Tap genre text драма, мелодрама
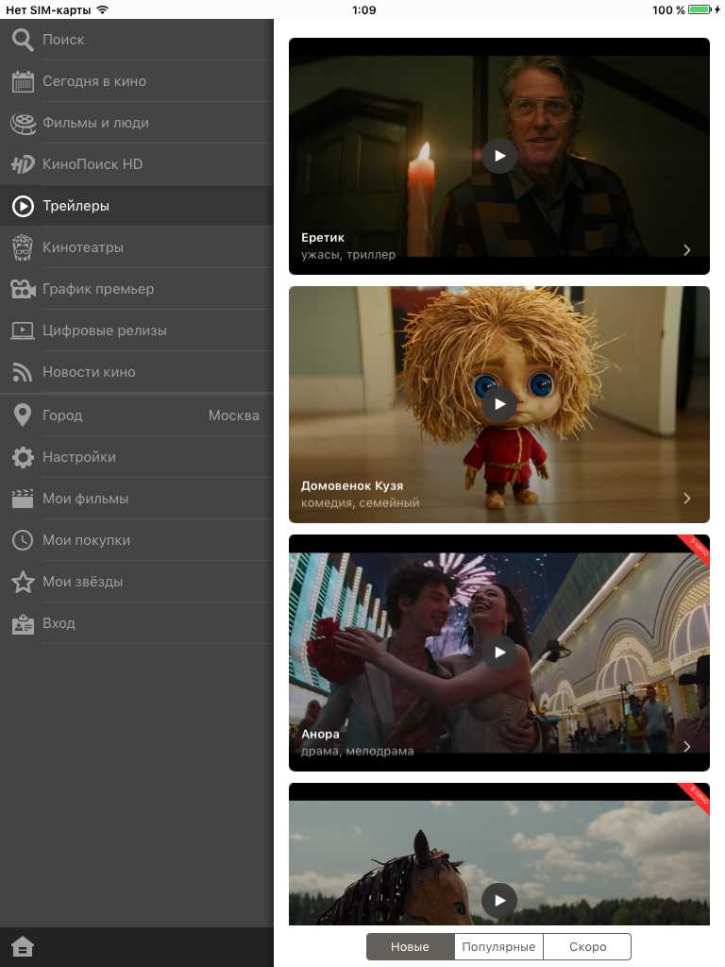Image resolution: width=725 pixels, height=967 pixels. (358, 751)
